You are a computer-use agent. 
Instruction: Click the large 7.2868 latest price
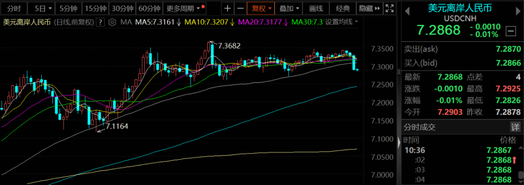click(x=439, y=30)
